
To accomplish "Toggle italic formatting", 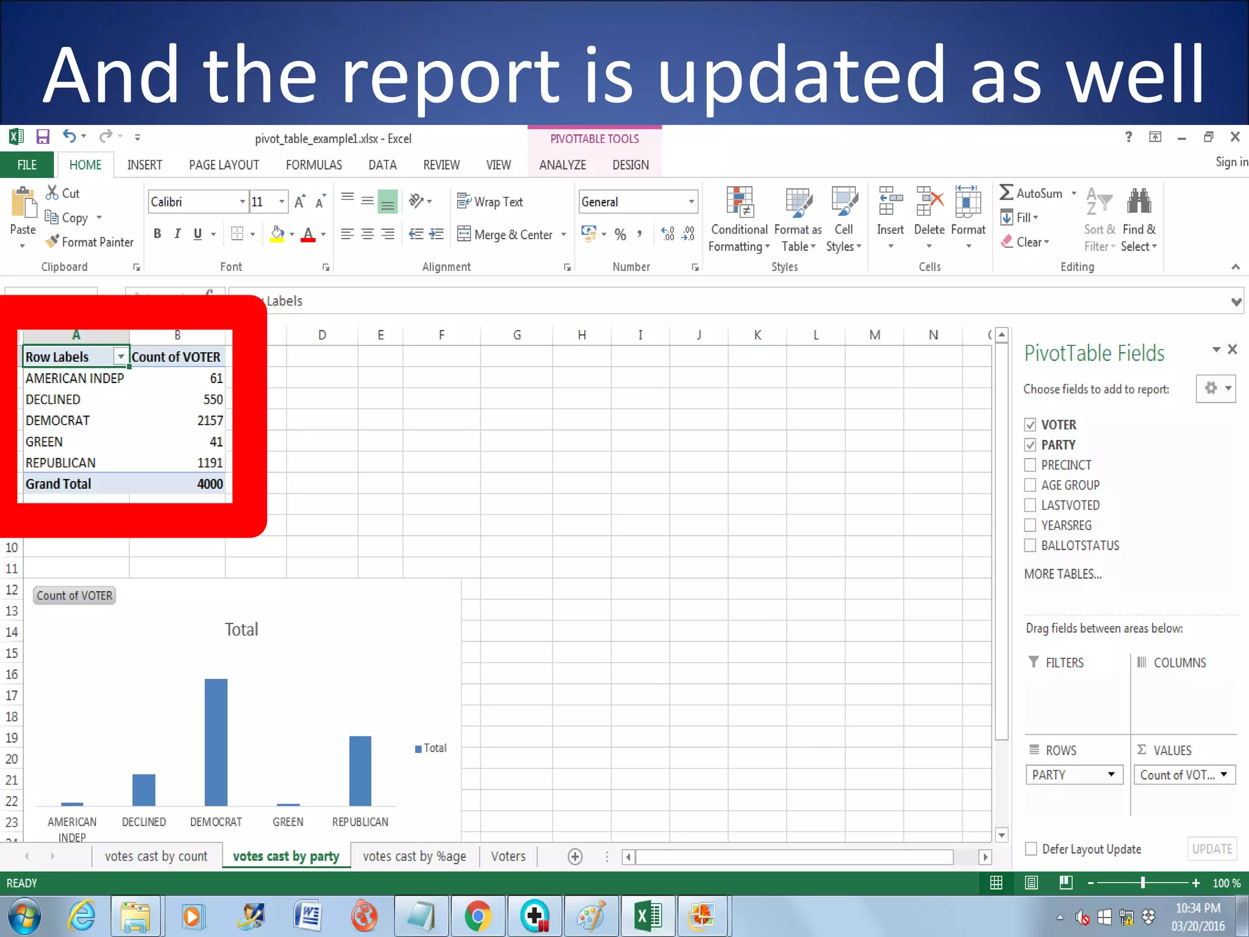I will (x=177, y=234).
